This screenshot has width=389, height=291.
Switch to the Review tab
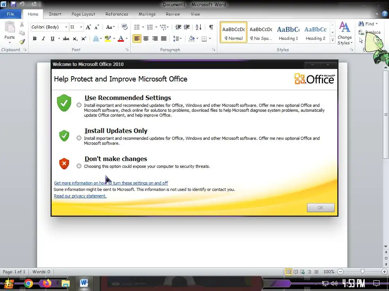click(173, 14)
